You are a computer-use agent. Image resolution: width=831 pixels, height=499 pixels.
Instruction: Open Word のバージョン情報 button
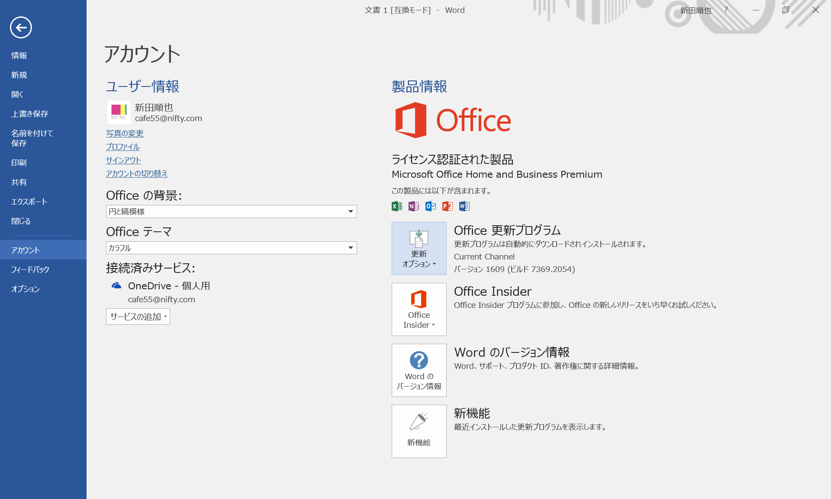tap(419, 371)
